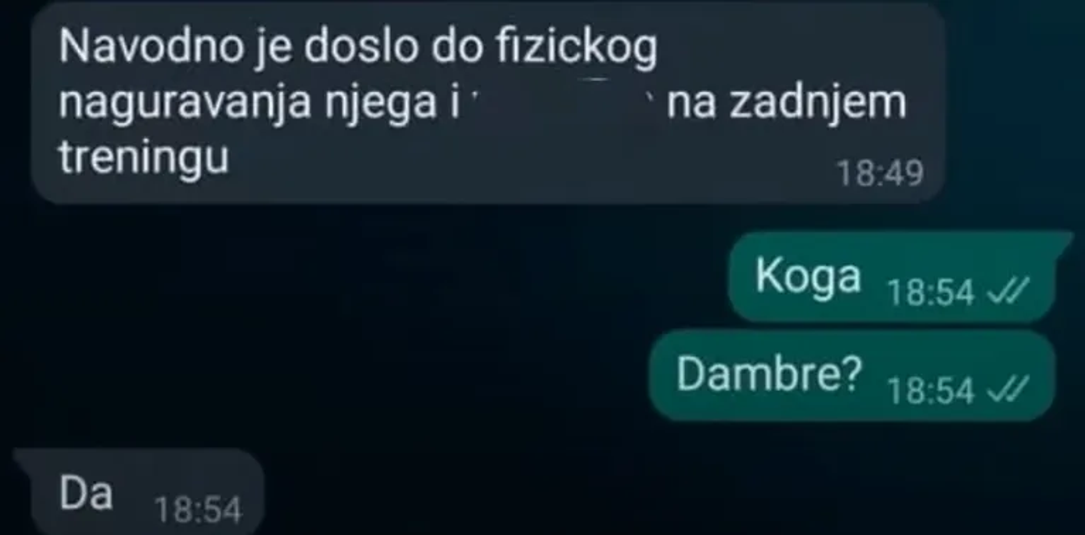1085x535 pixels.
Task: Click the word naguravanja in the long message
Action: click(185, 104)
